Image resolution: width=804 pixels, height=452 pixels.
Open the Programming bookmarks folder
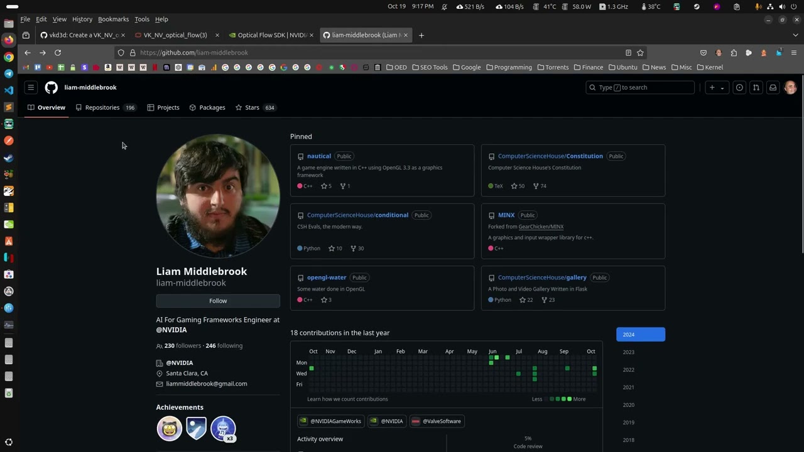(x=509, y=67)
